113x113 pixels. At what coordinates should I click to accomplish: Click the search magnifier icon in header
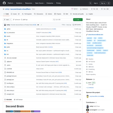[90, 3]
